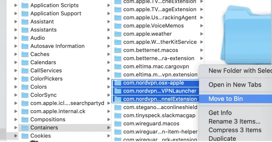Click the Caches folder icon
Viewport: 272px width, 142px height.
(25, 54)
